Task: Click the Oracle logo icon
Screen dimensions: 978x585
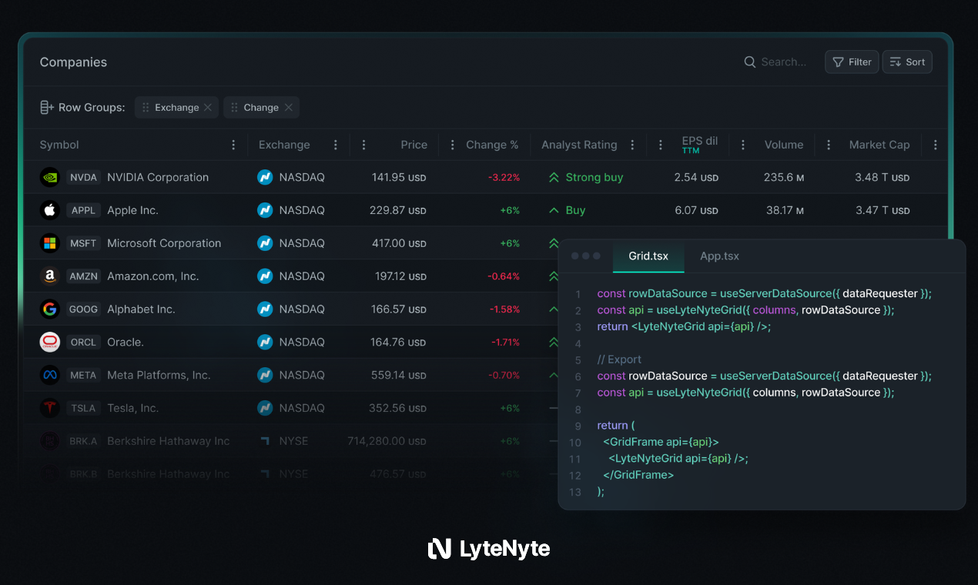Action: click(x=49, y=342)
